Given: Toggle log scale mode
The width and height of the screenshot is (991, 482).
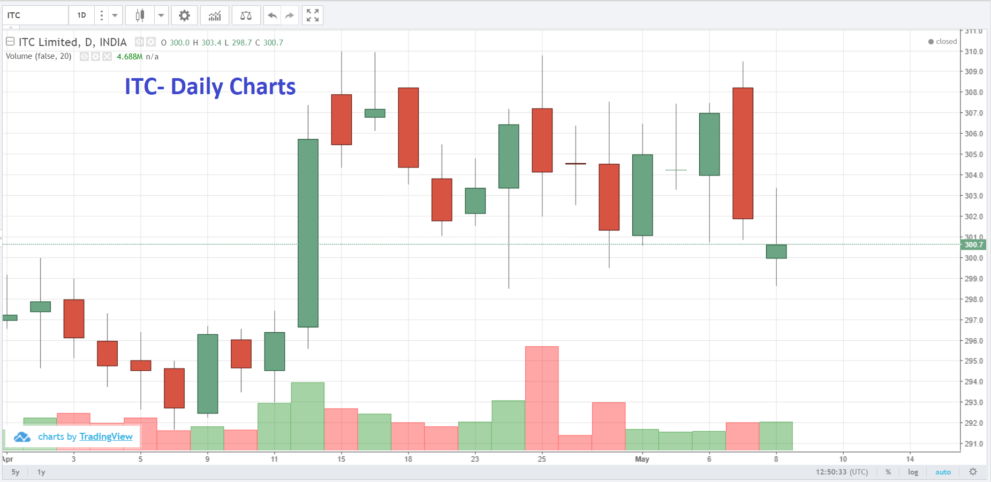Looking at the screenshot, I should point(913,472).
